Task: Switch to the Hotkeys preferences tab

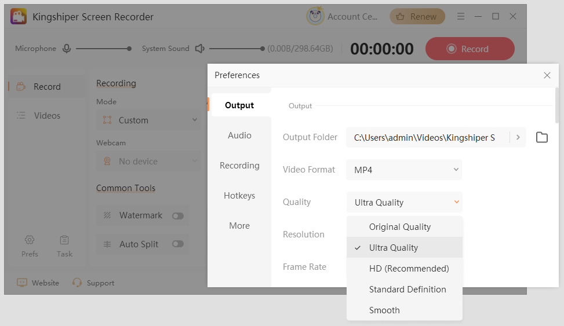Action: coord(239,196)
